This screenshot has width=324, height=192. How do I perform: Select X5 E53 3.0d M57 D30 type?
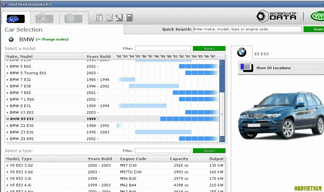(115, 165)
